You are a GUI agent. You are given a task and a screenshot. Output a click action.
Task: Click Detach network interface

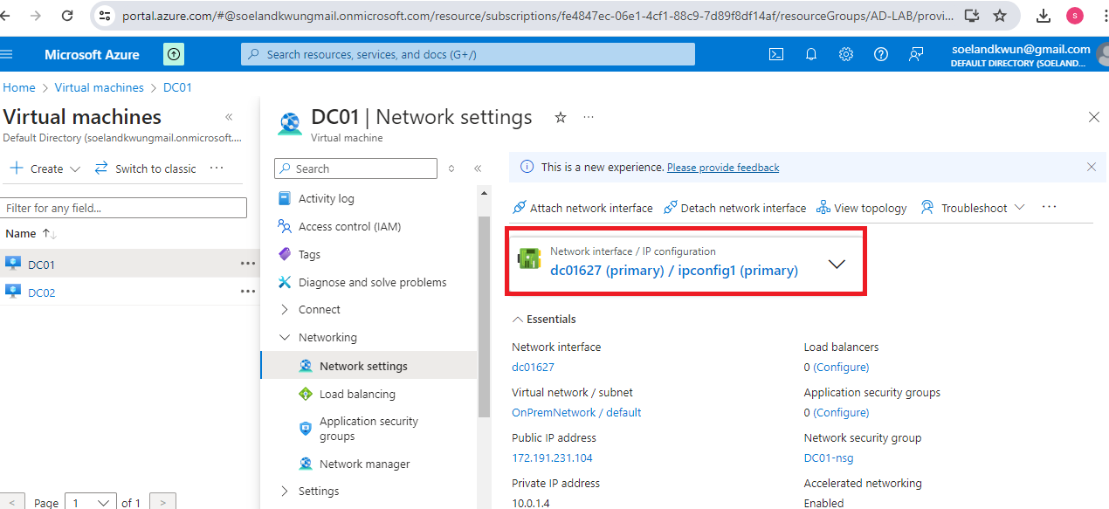coord(734,208)
